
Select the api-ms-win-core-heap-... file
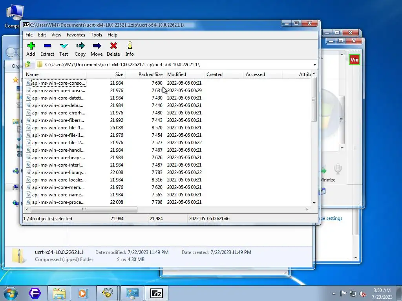click(x=58, y=158)
